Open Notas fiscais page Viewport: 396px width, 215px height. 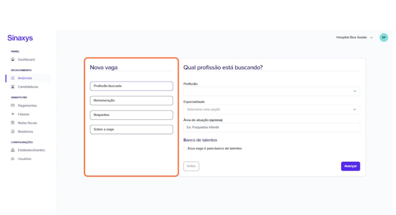[28, 123]
